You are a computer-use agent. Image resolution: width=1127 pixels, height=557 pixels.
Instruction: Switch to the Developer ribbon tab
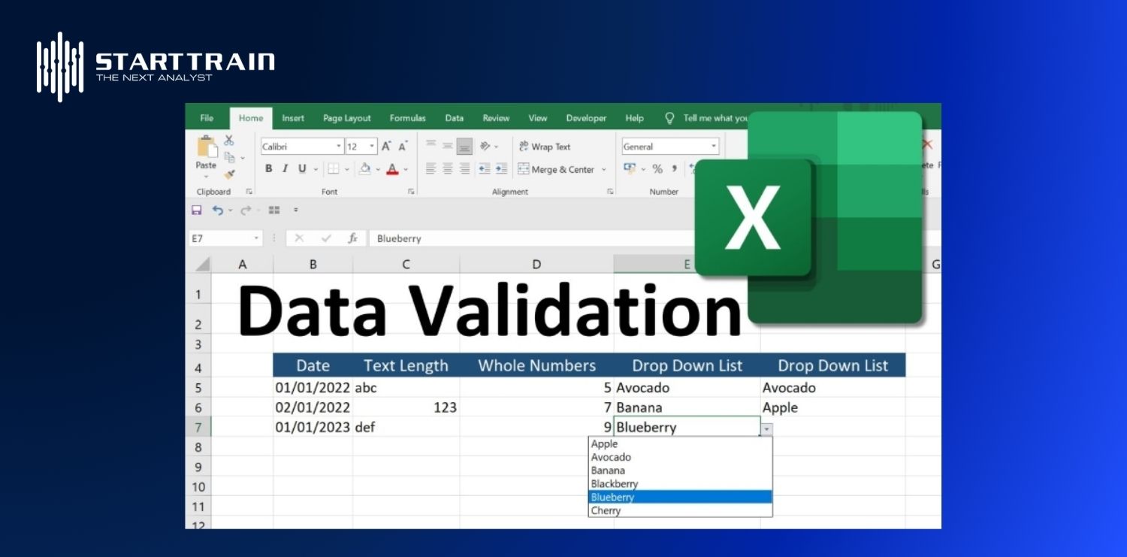coord(586,118)
